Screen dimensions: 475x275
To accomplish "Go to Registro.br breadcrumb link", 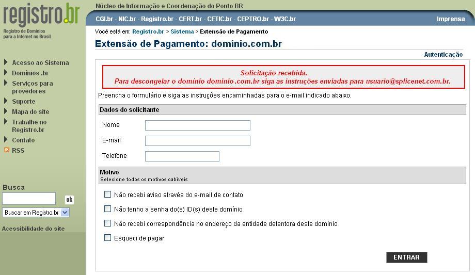I will [x=148, y=31].
